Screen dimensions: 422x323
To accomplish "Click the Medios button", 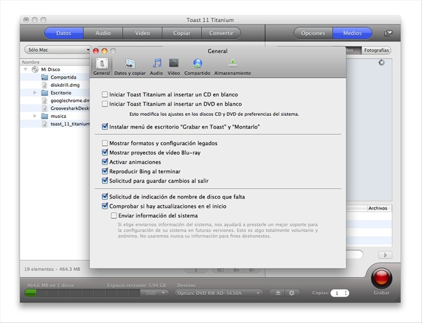I will 352,33.
